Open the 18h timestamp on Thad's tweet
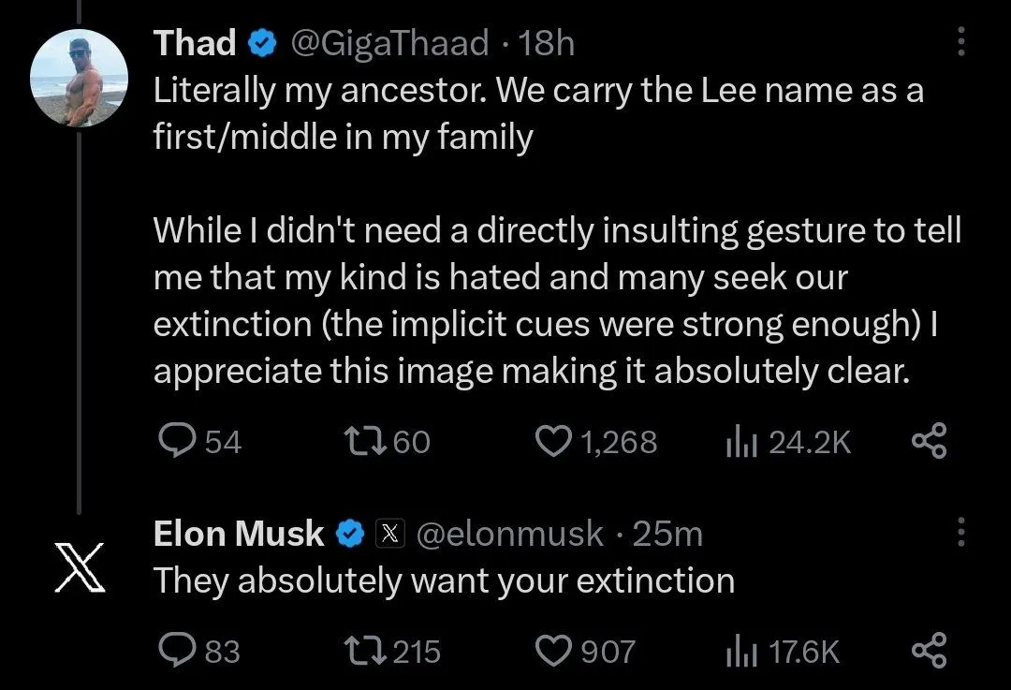 [546, 43]
